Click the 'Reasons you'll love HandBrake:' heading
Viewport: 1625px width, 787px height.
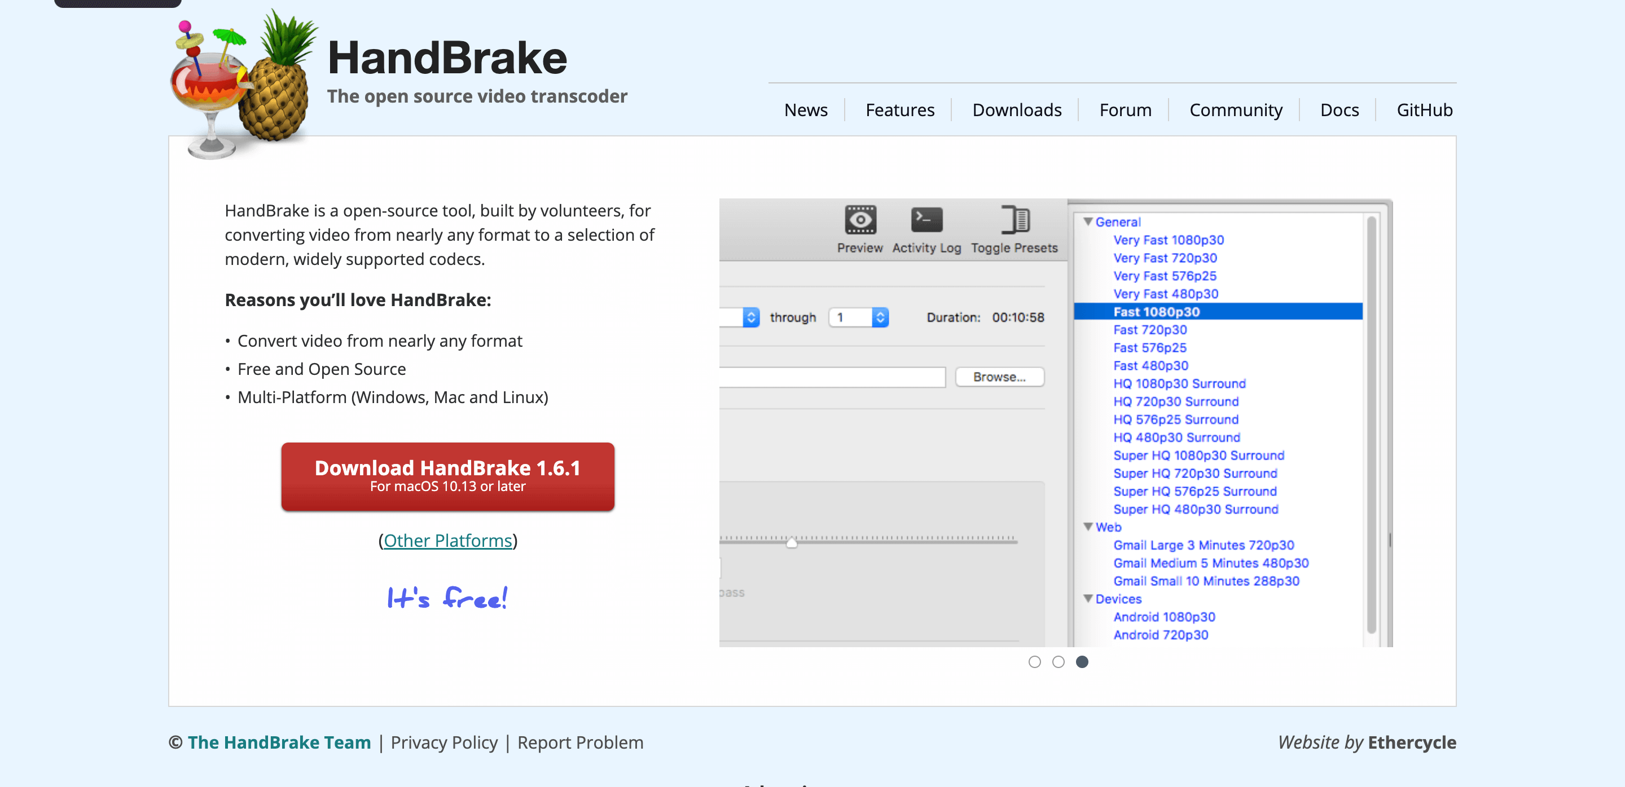[x=358, y=300]
